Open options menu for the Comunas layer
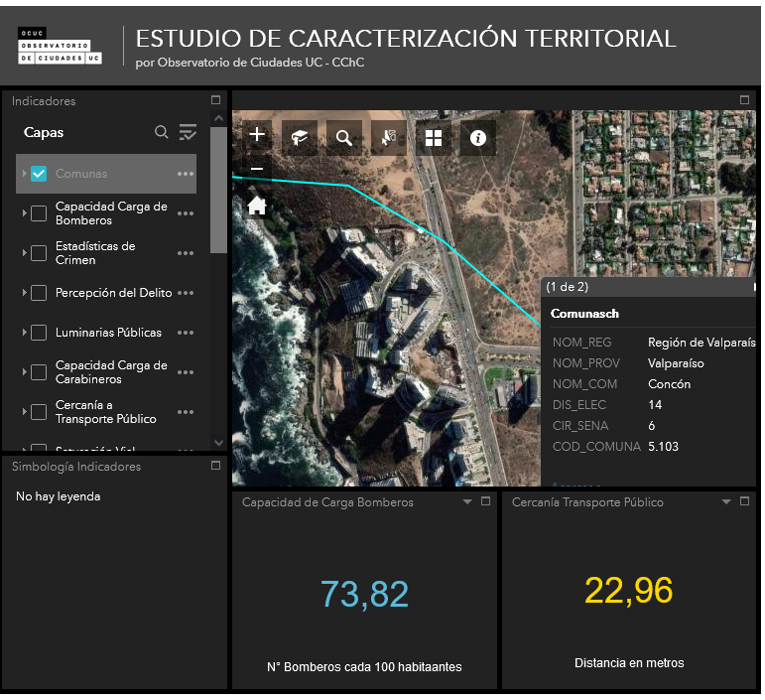 tap(186, 174)
